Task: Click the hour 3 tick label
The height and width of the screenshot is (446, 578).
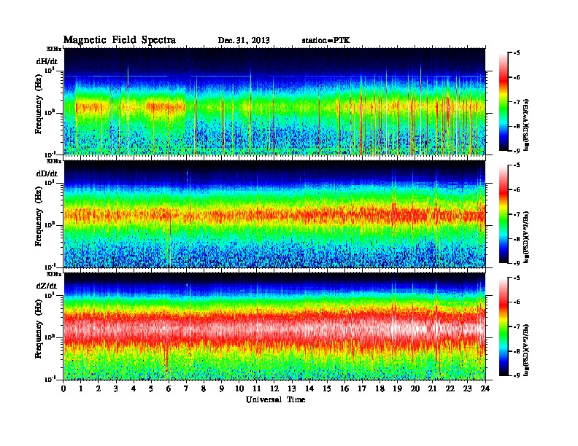Action: (x=116, y=388)
